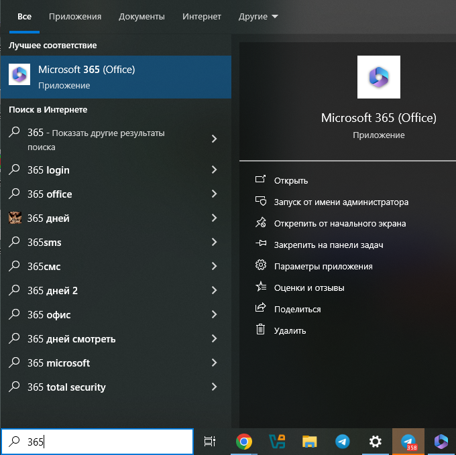Select the '365 microsoft' suggestion
This screenshot has width=456, height=455.
point(116,363)
